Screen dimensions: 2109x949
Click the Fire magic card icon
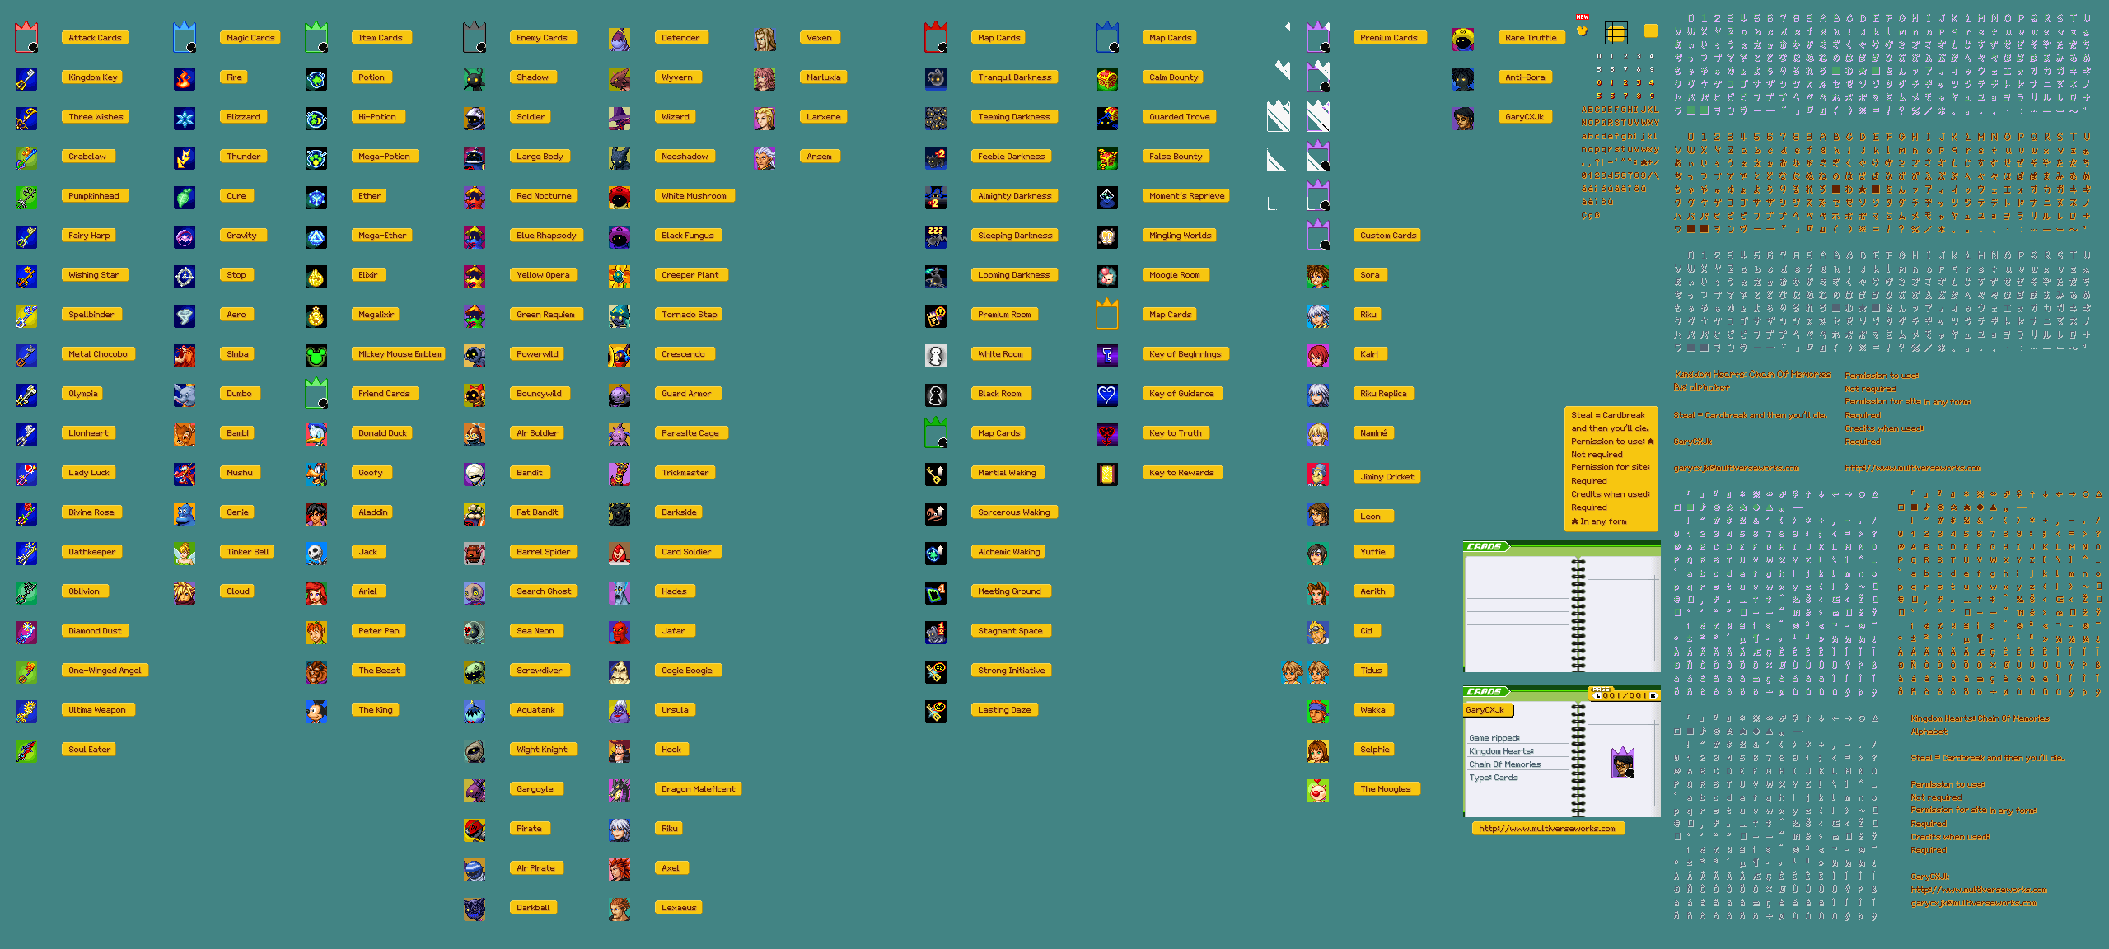185,78
